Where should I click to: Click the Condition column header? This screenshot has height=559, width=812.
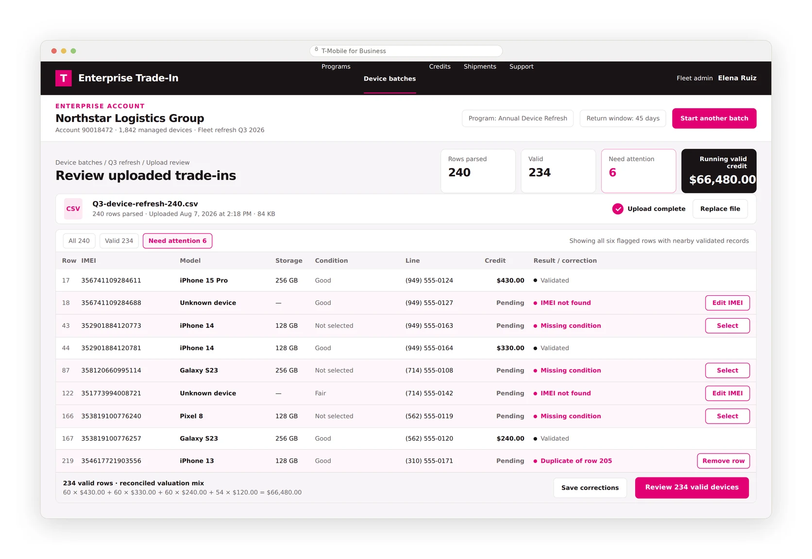pyautogui.click(x=331, y=261)
